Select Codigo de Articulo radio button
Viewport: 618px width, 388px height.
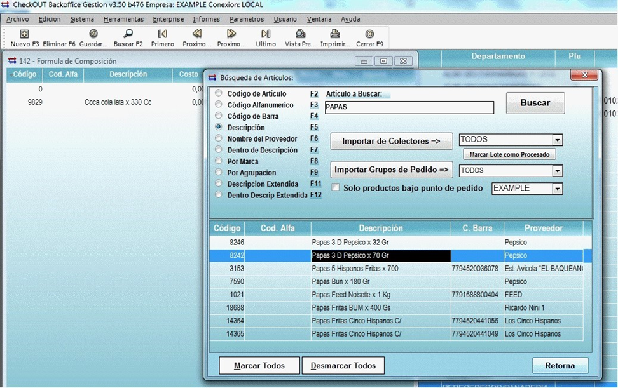pos(218,93)
